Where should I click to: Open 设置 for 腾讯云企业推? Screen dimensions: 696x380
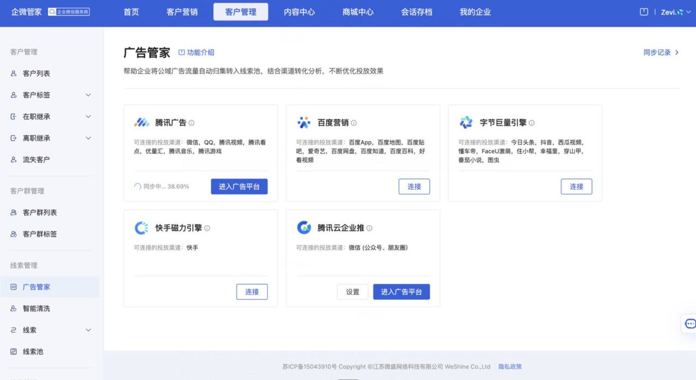coord(352,292)
